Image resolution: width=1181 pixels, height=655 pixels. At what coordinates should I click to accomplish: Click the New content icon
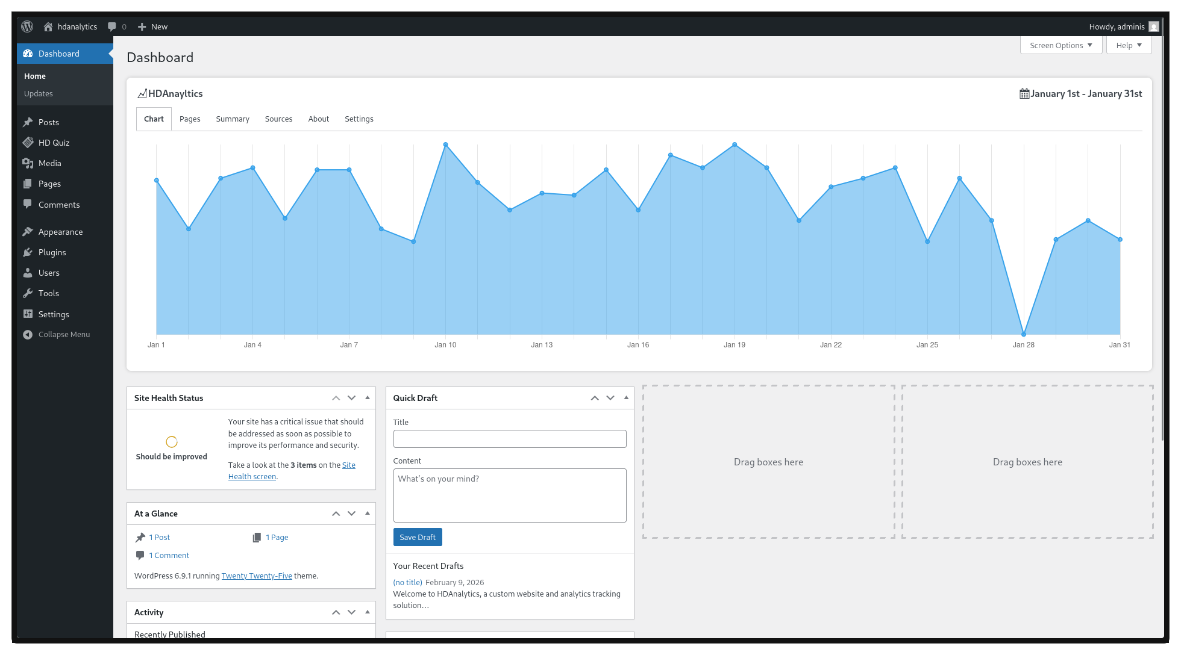pyautogui.click(x=142, y=26)
